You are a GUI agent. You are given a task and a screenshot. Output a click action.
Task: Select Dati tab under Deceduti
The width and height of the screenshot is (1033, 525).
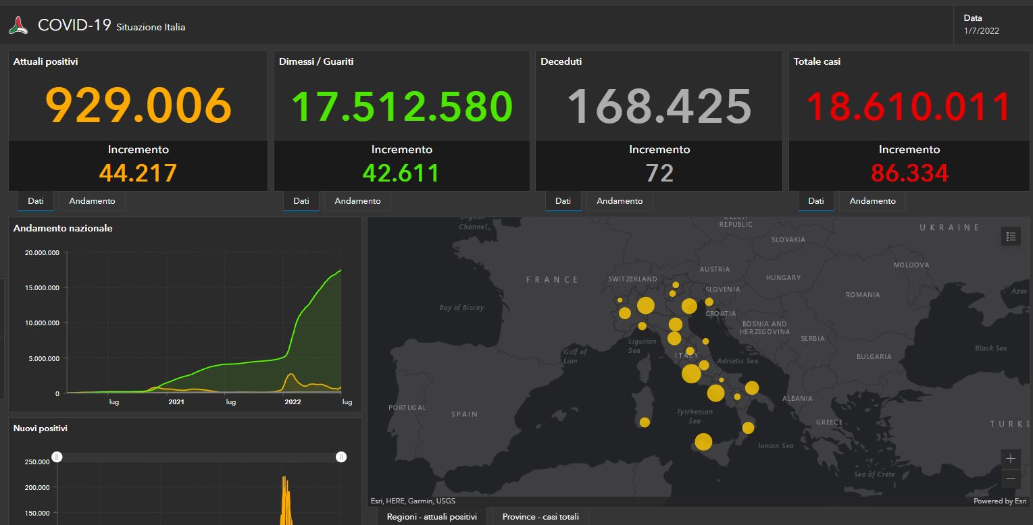[x=563, y=201]
